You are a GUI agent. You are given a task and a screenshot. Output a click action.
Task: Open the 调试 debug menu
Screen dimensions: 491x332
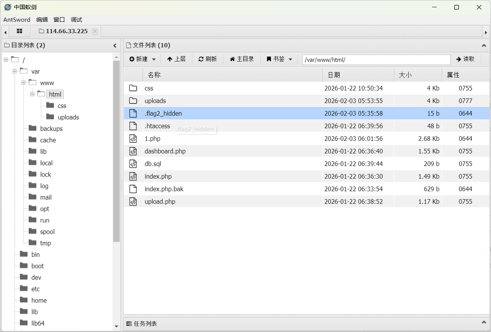[x=76, y=20]
